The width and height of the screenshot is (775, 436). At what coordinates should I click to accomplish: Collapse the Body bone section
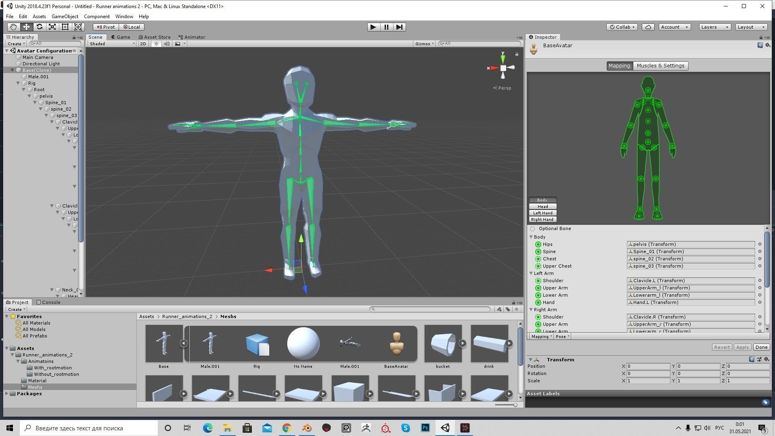[x=531, y=237]
